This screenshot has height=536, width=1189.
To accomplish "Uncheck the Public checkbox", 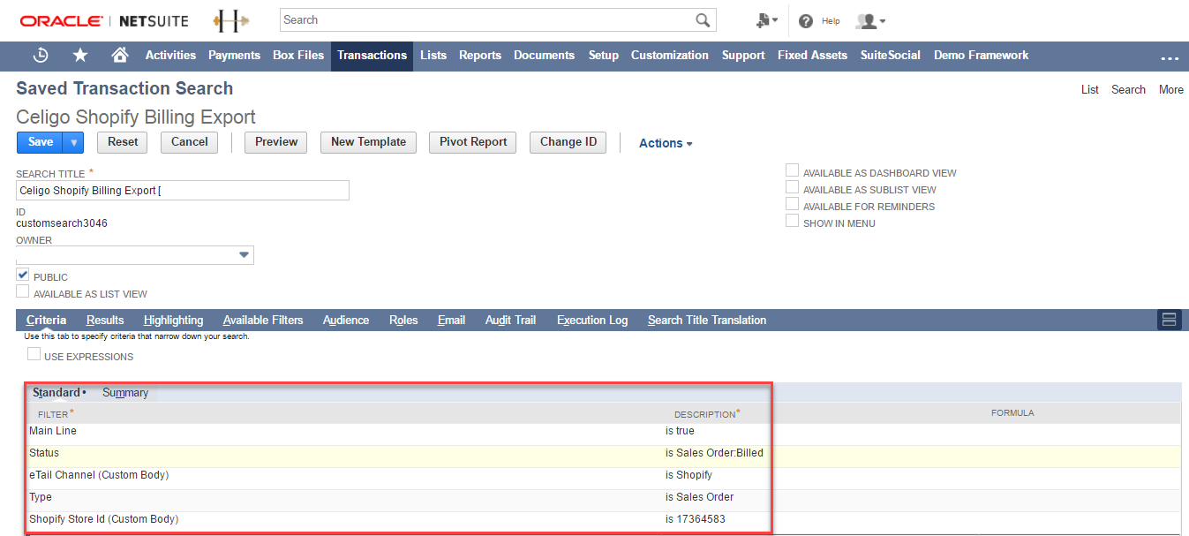I will click(23, 275).
